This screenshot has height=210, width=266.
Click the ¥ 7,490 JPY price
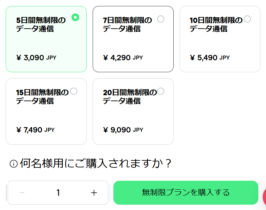(35, 130)
